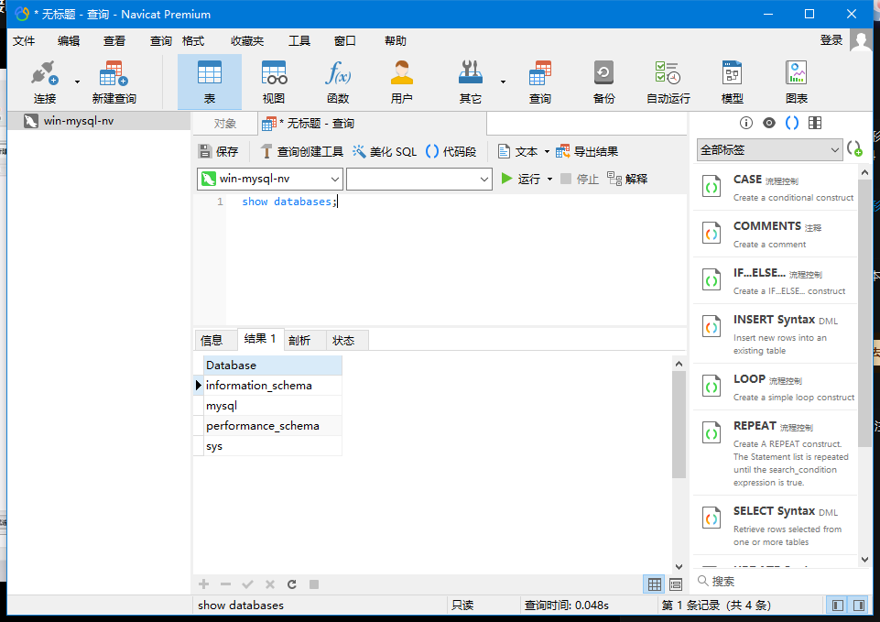Select win-mysql-nv connection in the tree
This screenshot has height=622, width=880.
[x=99, y=121]
